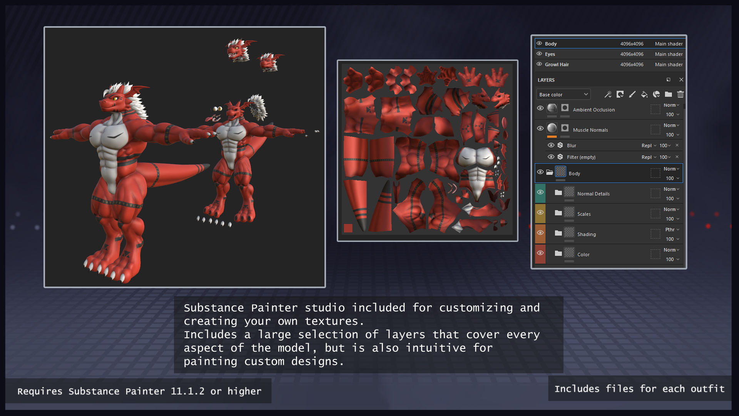739x416 pixels.
Task: Toggle visibility of Ambient Occlusion layer
Action: point(540,108)
